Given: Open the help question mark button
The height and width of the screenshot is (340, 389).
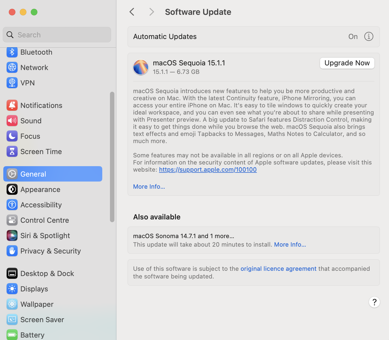Looking at the screenshot, I should pyautogui.click(x=374, y=302).
